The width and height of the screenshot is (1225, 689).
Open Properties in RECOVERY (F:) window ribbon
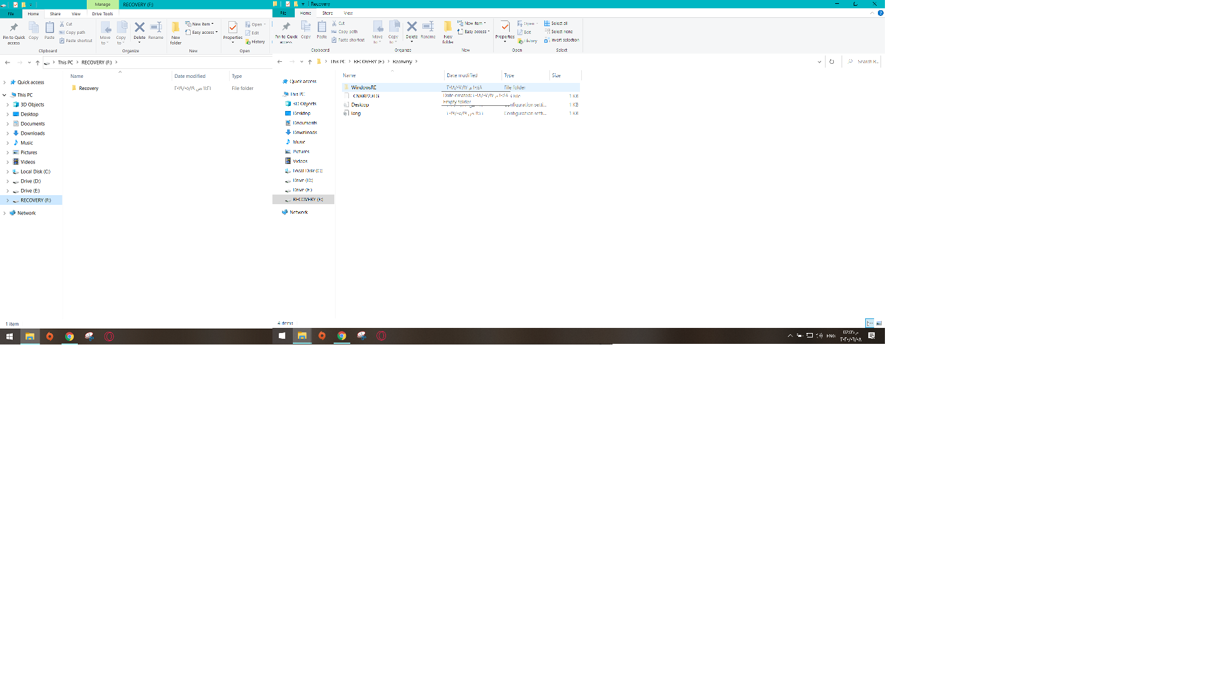(x=232, y=31)
